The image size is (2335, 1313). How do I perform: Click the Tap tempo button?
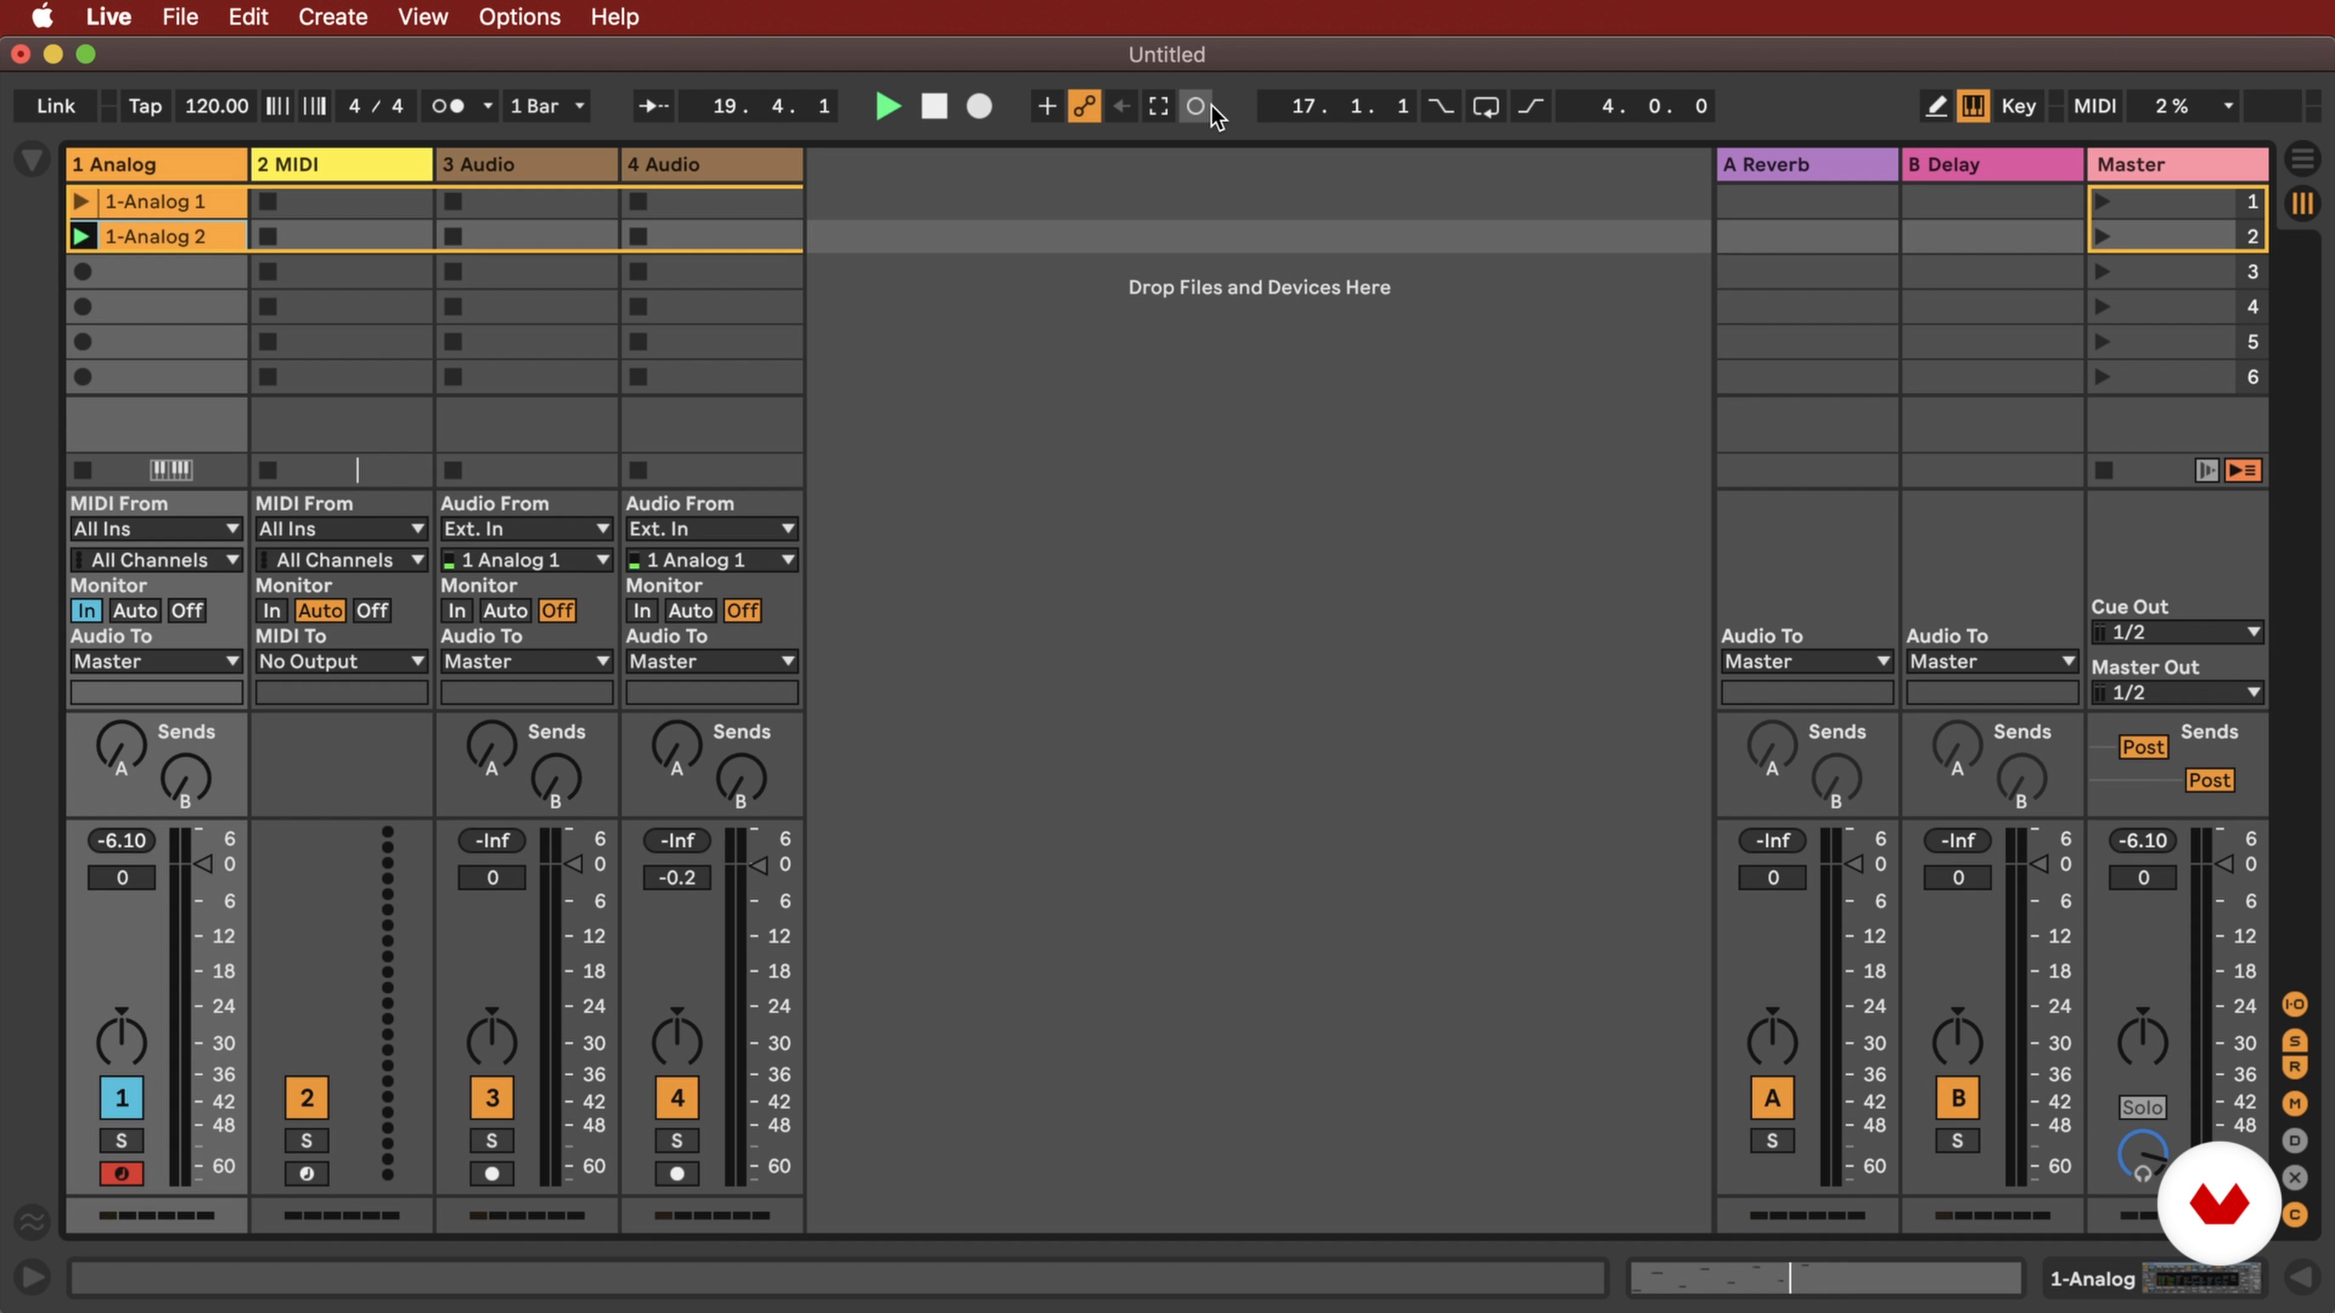pos(145,106)
